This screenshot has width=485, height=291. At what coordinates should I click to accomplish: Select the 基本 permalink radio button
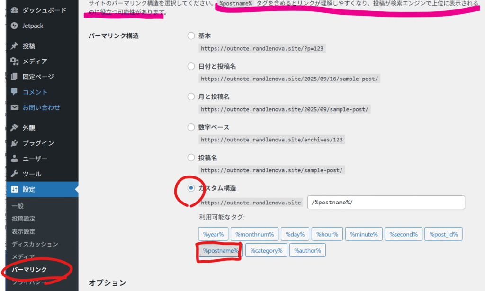(191, 35)
